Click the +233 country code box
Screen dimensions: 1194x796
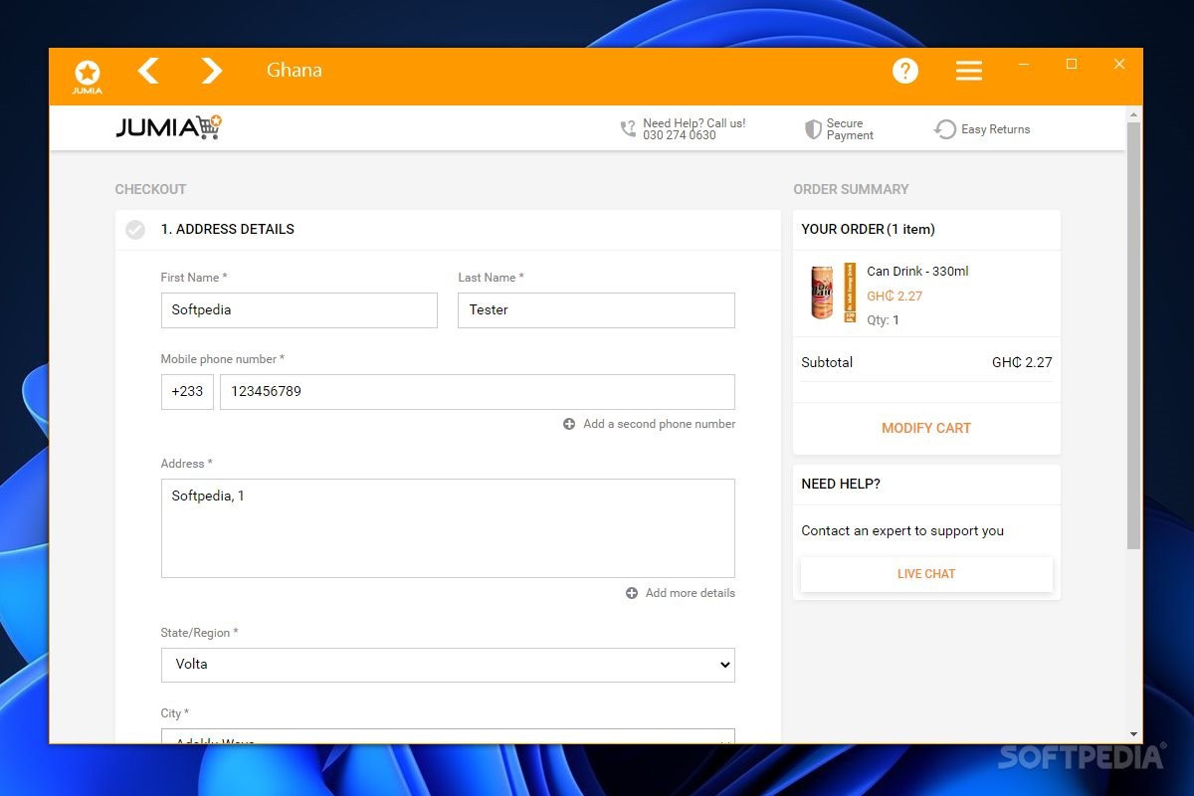pos(187,392)
